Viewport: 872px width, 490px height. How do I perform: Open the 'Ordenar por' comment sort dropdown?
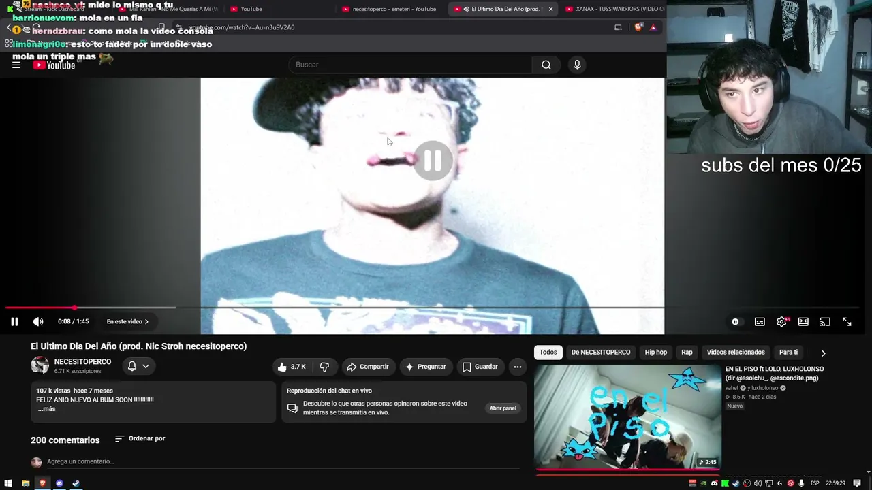(x=140, y=439)
